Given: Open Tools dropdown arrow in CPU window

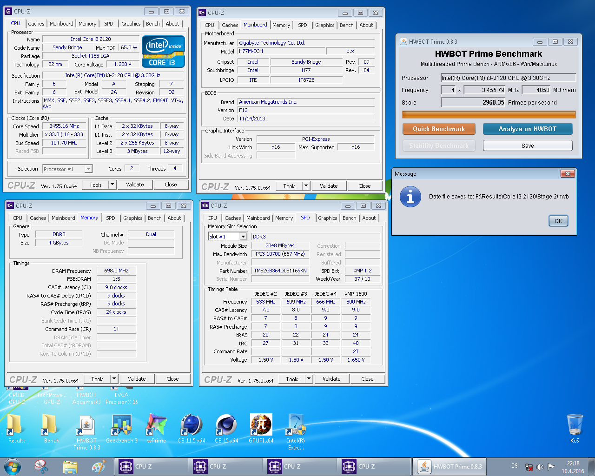Looking at the screenshot, I should [x=112, y=185].
